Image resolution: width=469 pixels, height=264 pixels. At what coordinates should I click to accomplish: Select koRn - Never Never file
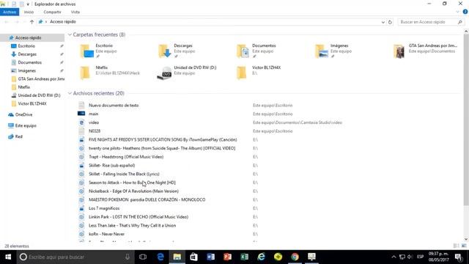click(106, 234)
